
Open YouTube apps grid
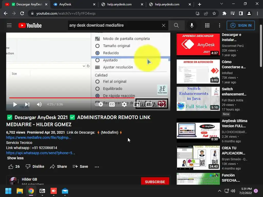pyautogui.click(x=207, y=25)
